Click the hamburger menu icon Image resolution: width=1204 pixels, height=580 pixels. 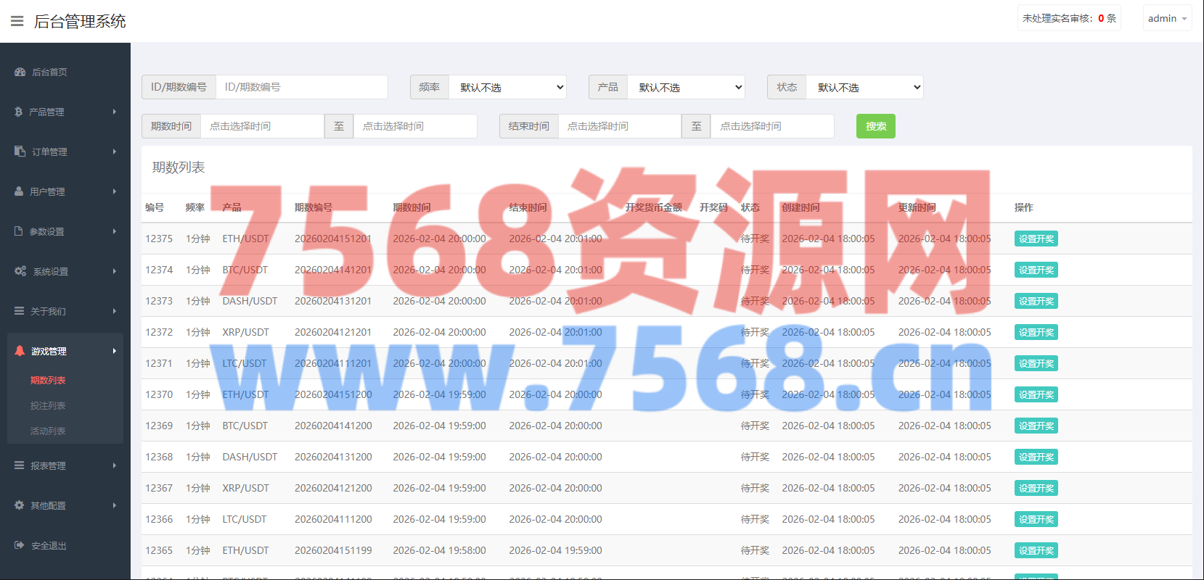17,21
